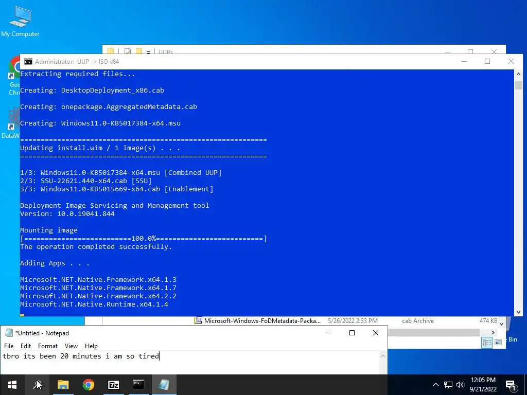The image size is (527, 395).
Task: Click 'Microsoft.NET.Native.Runtime.x64.1.4' console line
Action: 94,304
